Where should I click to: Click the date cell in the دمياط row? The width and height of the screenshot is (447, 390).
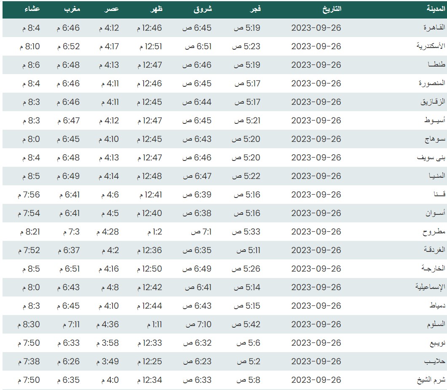(x=316, y=306)
